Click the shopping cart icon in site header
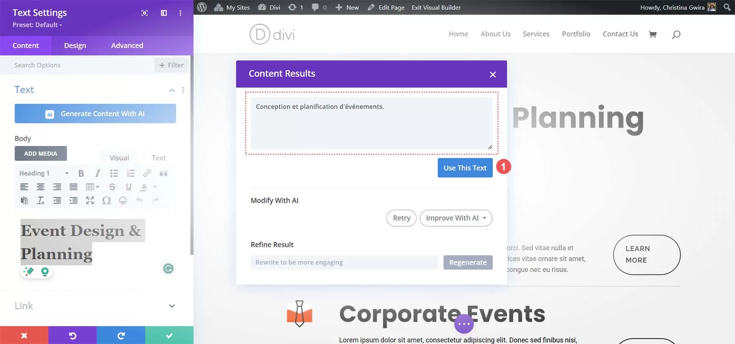This screenshot has width=735, height=344. [653, 34]
